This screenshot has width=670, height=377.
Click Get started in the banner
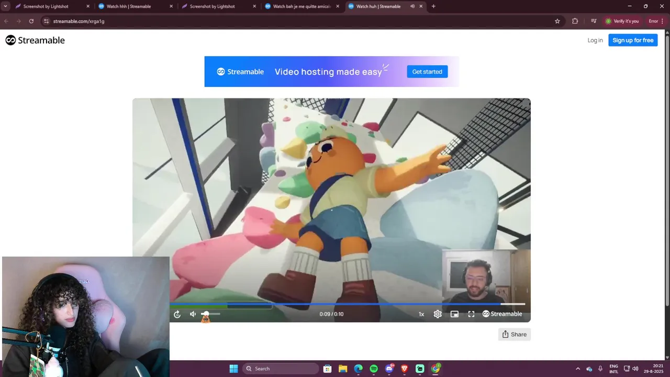tap(427, 72)
